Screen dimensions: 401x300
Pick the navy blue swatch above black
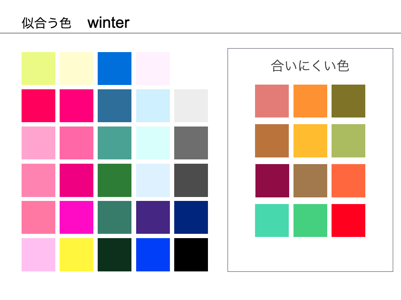click(191, 217)
